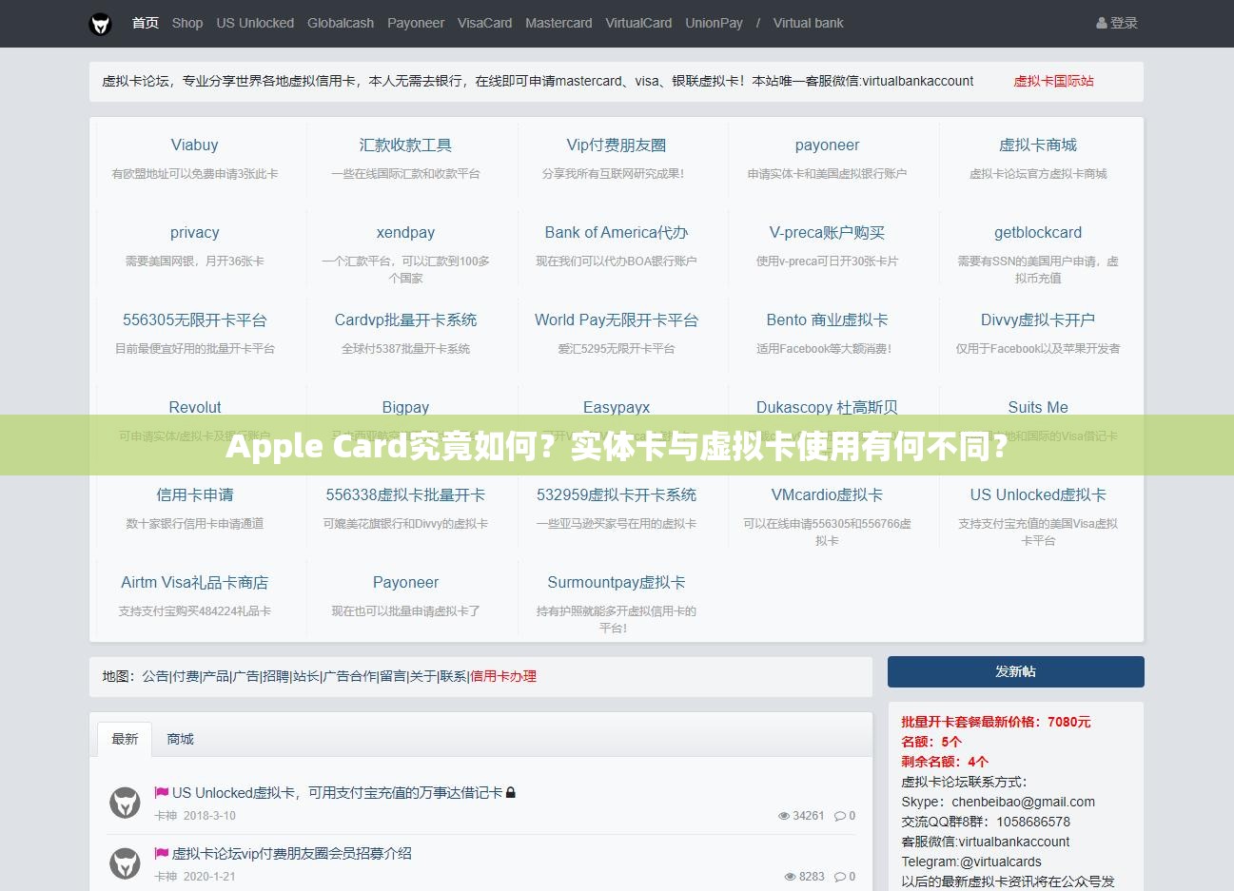This screenshot has width=1234, height=891.
Task: Open 556305无限开卡平台 category
Action: [x=194, y=320]
